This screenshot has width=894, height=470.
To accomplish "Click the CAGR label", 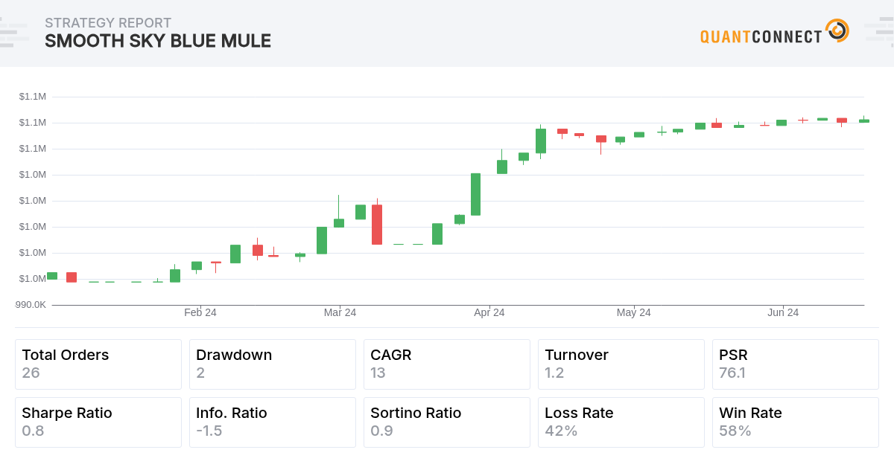I will [x=391, y=355].
